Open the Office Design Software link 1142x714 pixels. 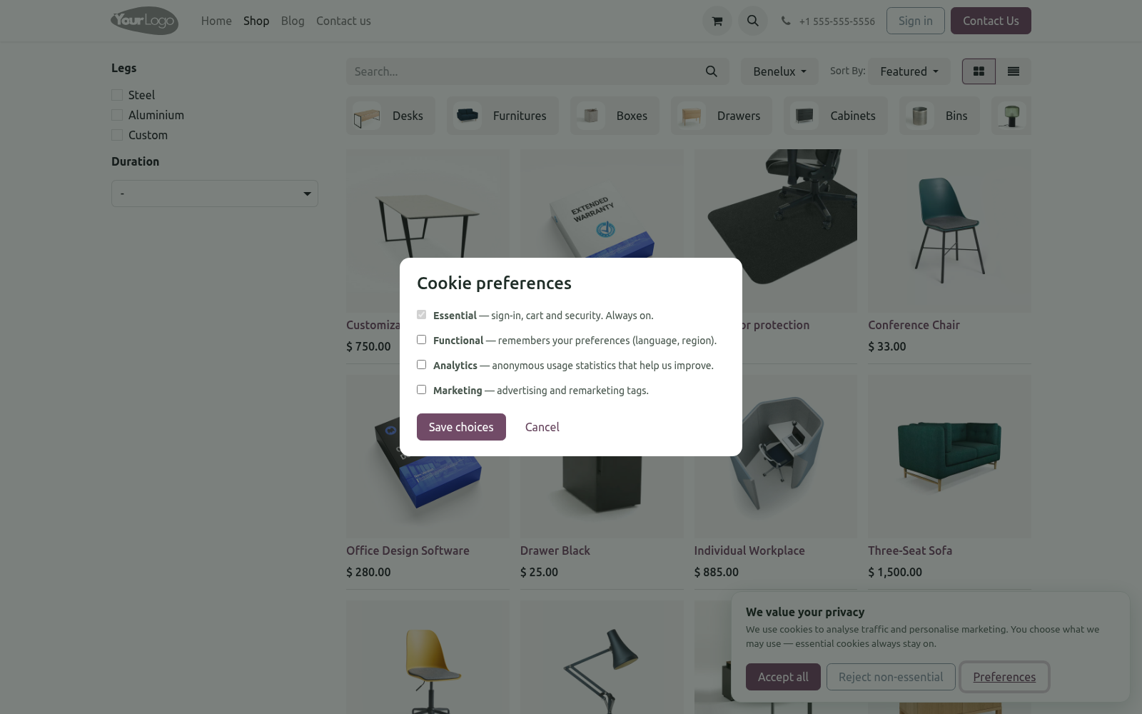408,550
